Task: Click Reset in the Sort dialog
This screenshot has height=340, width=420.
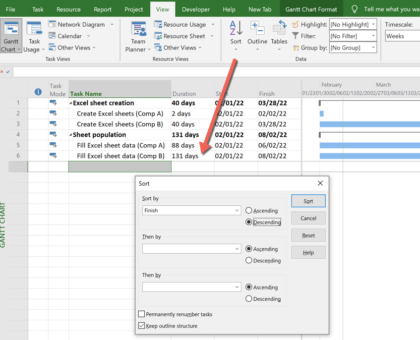Action: pos(308,235)
